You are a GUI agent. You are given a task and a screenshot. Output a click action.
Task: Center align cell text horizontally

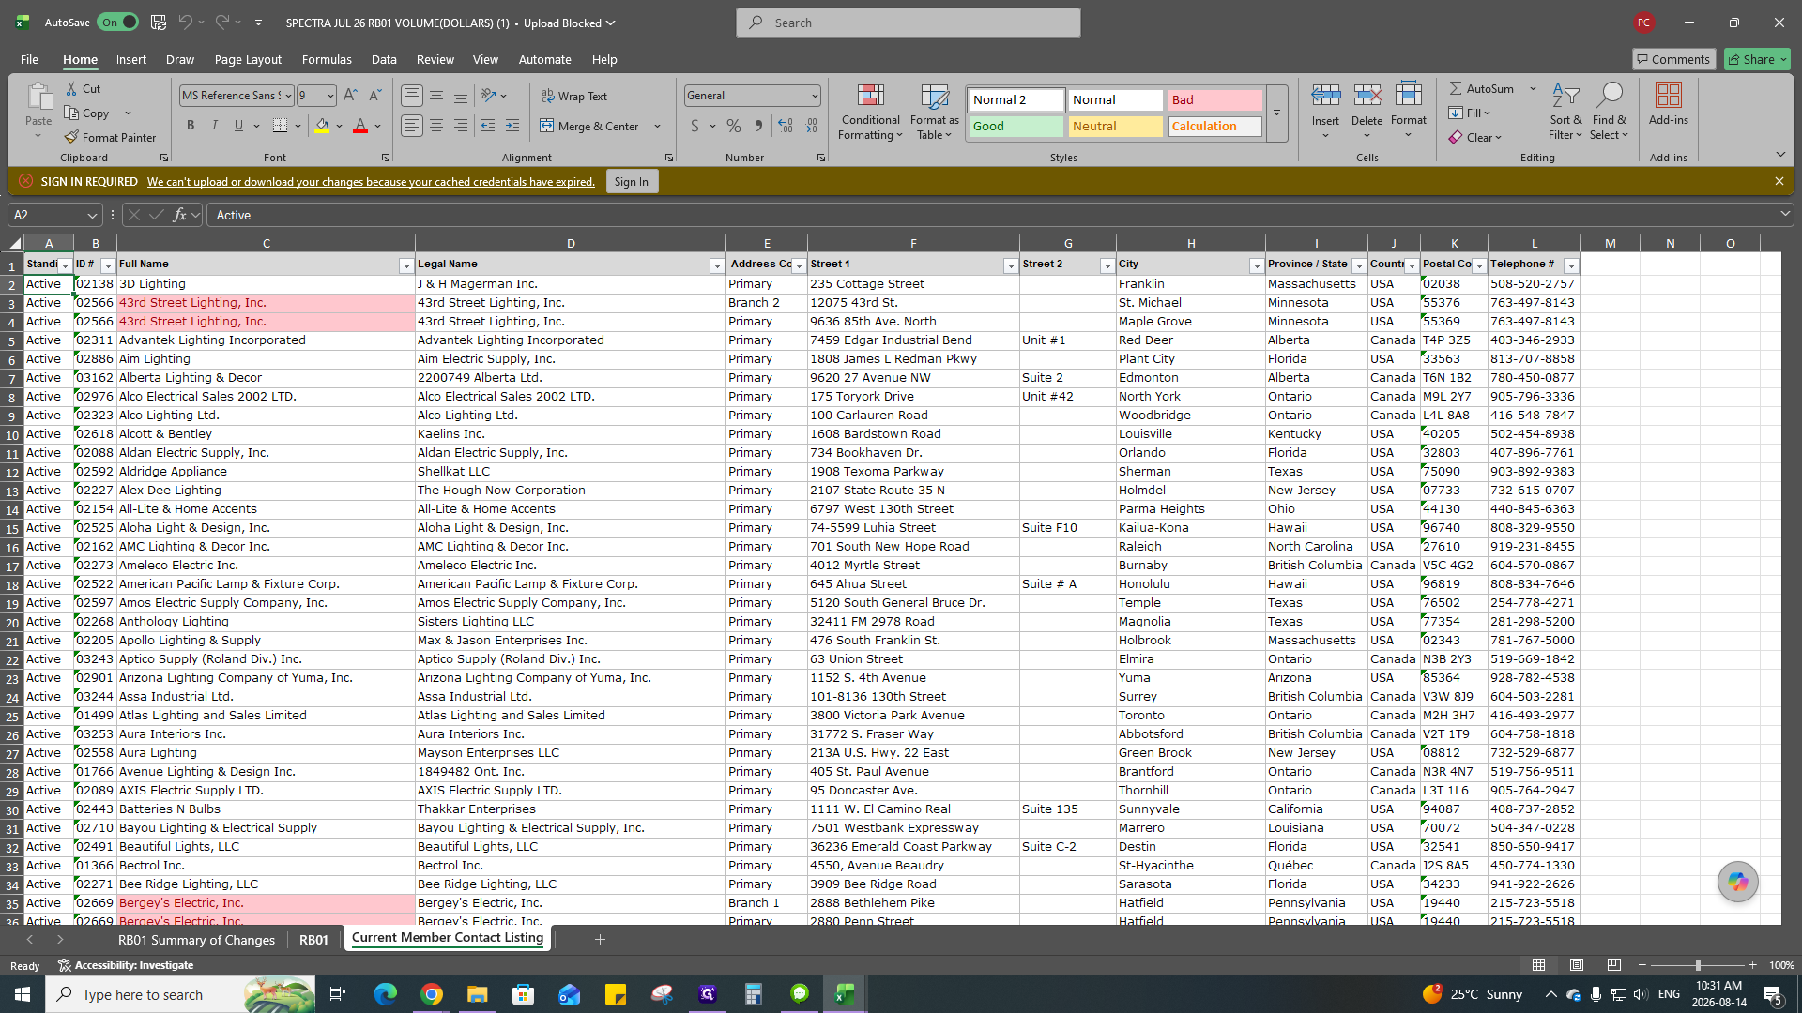[436, 126]
